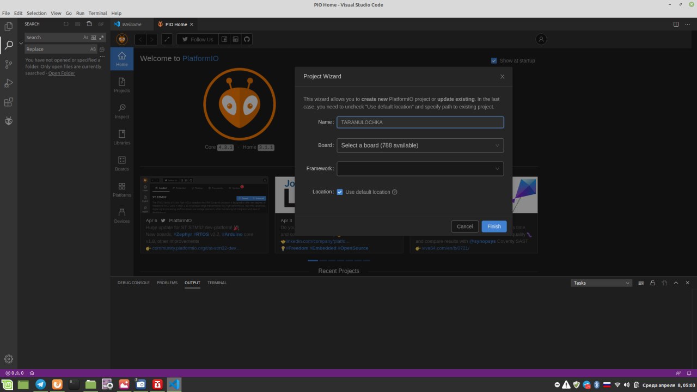Click the PIO back navigation arrow
Image resolution: width=697 pixels, height=392 pixels.
click(x=140, y=39)
